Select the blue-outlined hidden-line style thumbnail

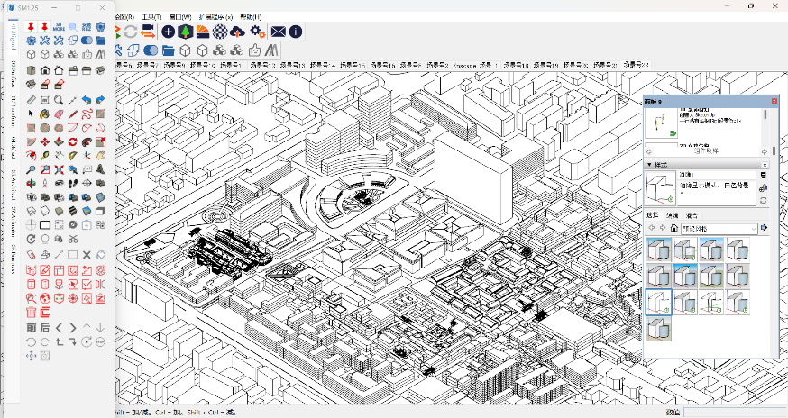pos(659,302)
